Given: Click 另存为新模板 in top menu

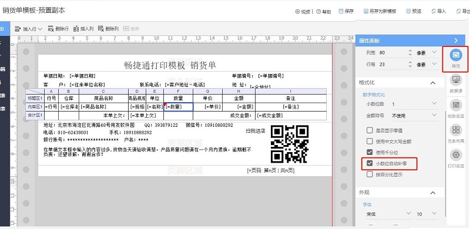Looking at the screenshot, I should pos(380,11).
